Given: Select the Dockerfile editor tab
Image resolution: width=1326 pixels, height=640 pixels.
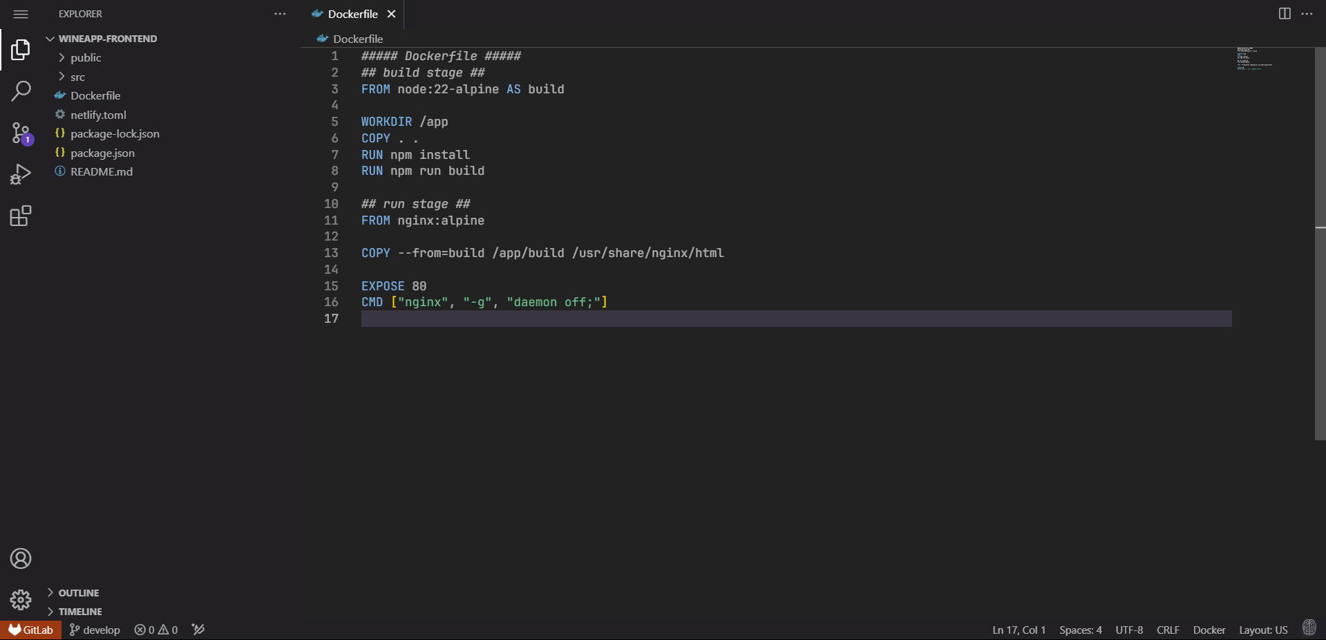Looking at the screenshot, I should pos(352,14).
